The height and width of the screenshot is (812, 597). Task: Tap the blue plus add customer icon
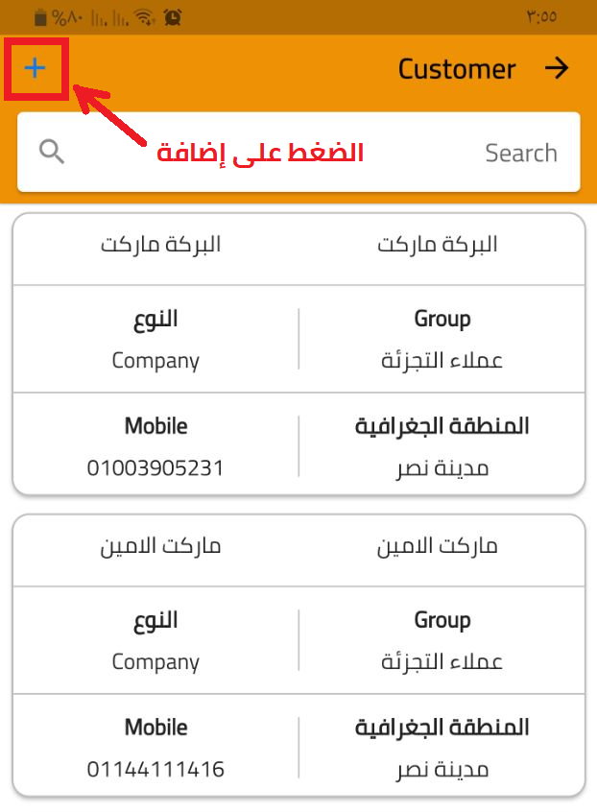36,67
